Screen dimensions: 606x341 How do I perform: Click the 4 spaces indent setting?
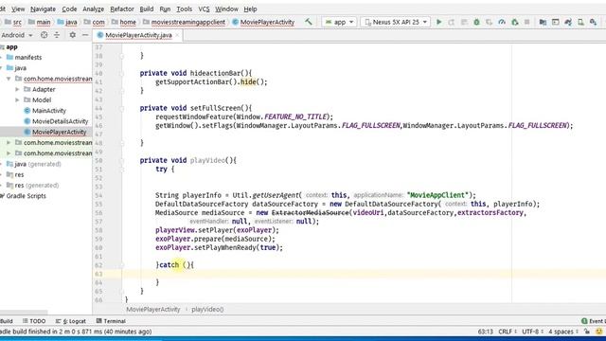(563, 332)
